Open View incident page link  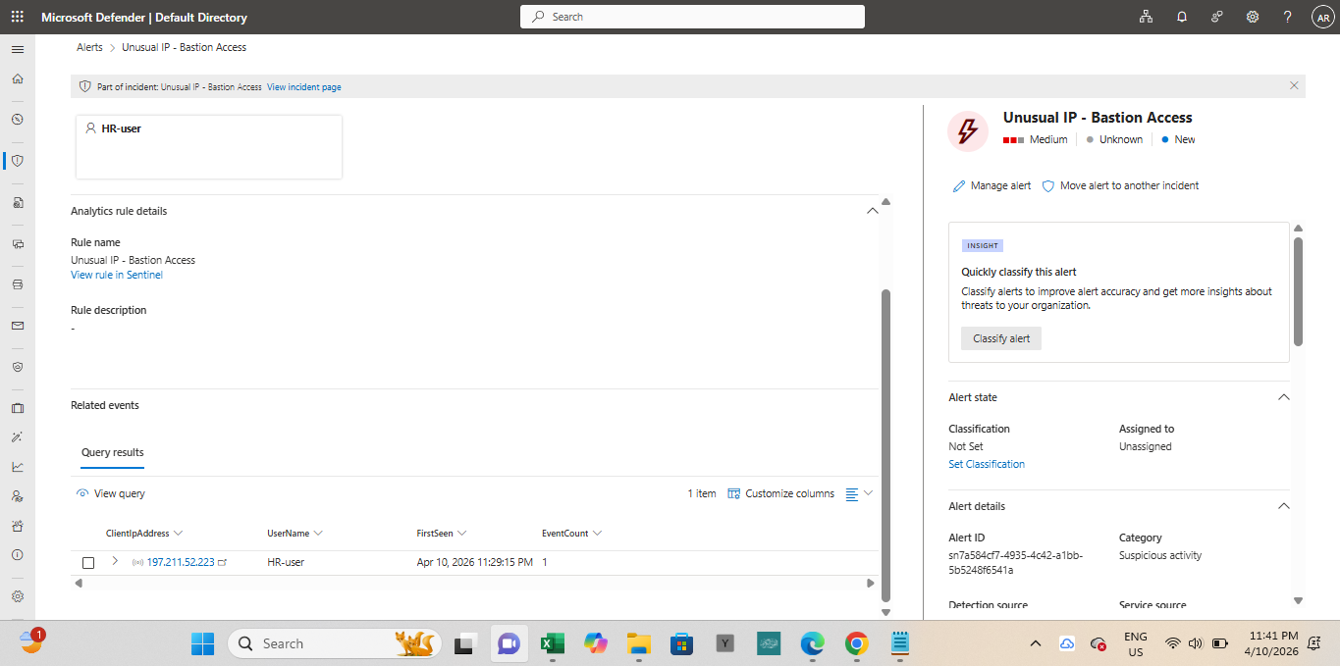point(304,87)
